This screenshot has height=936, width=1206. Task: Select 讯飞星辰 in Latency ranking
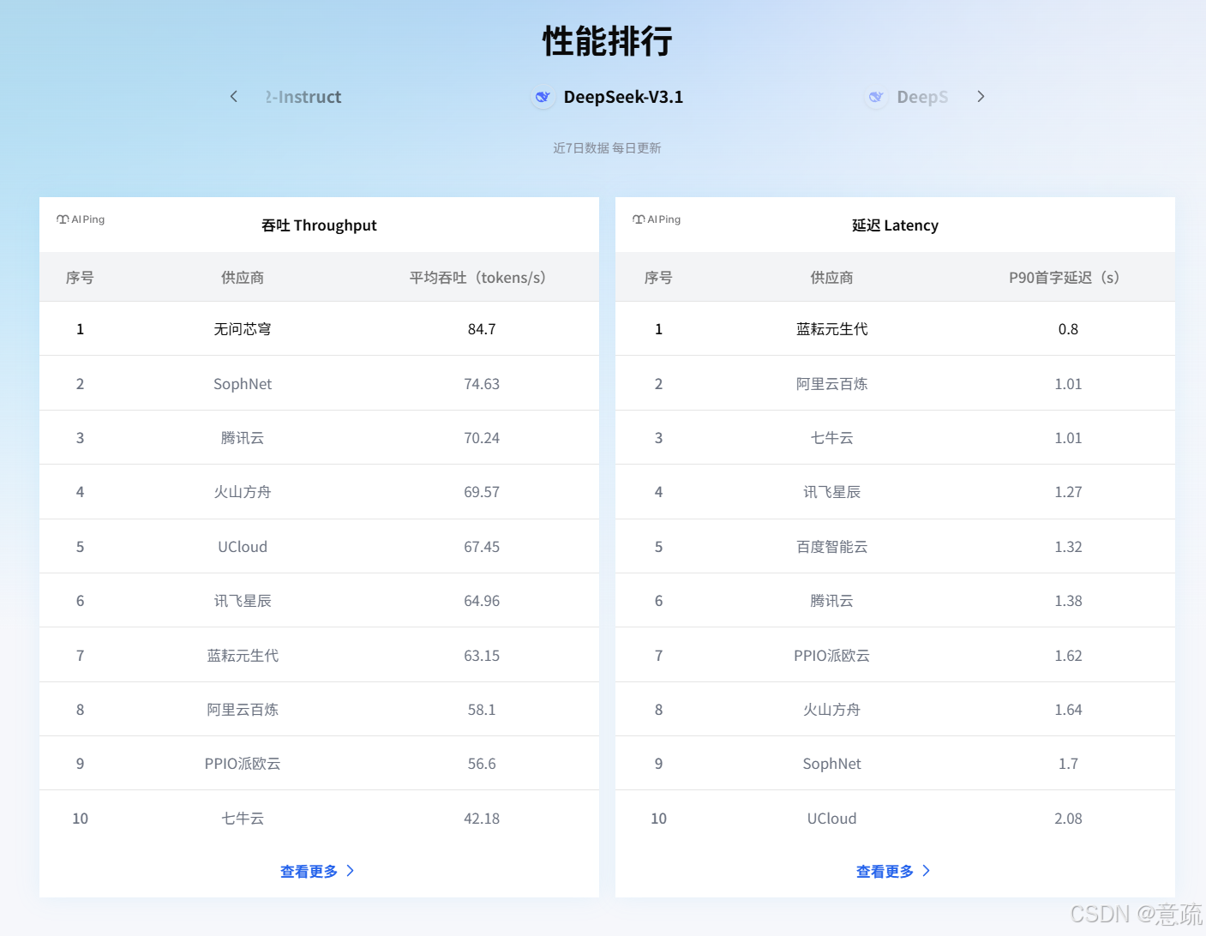coord(831,492)
